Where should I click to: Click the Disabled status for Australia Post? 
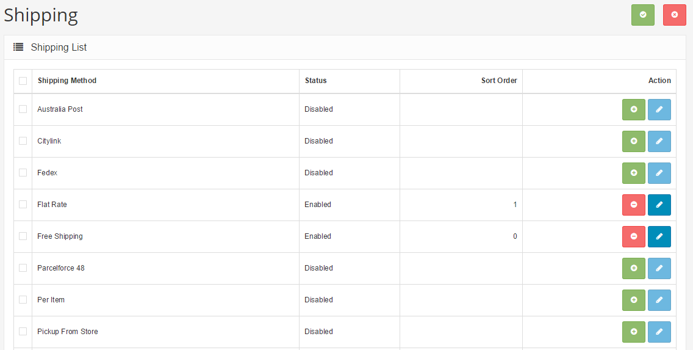click(318, 109)
